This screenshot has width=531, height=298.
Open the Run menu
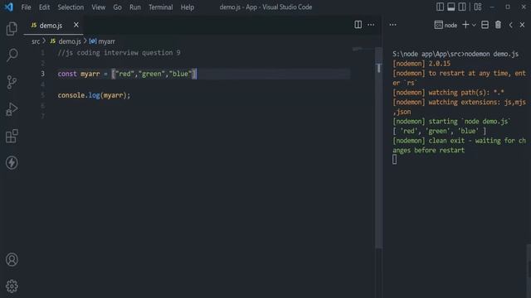pos(134,7)
